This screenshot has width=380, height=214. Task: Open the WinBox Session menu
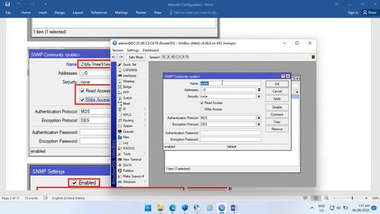pyautogui.click(x=118, y=50)
